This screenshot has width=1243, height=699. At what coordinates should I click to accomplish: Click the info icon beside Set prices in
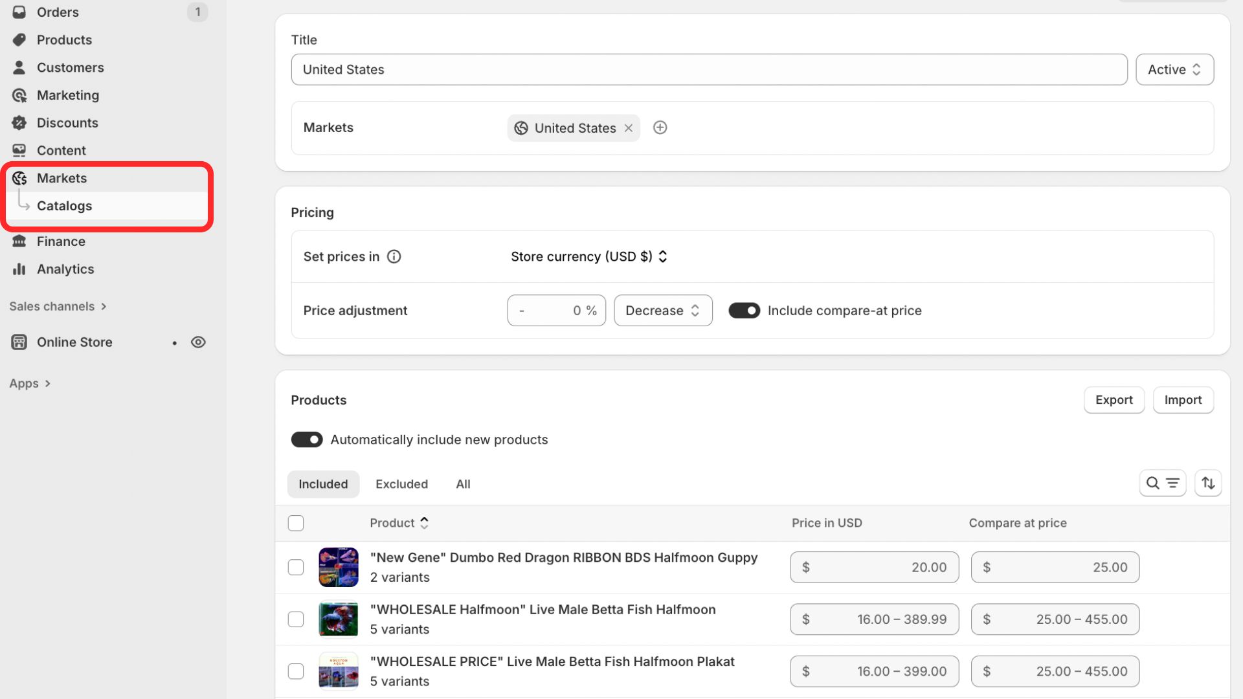(394, 257)
